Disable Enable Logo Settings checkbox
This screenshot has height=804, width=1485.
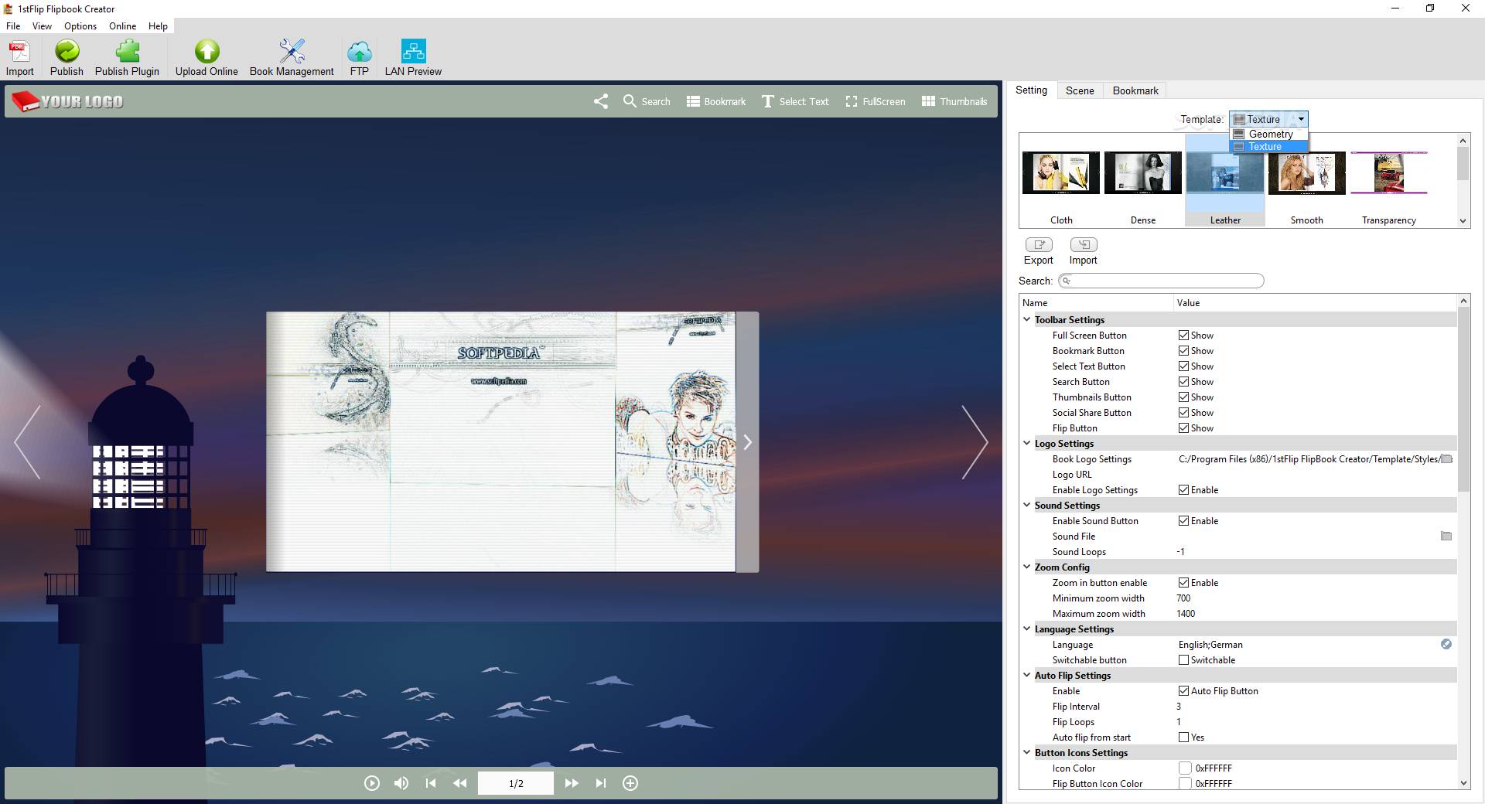coord(1183,490)
